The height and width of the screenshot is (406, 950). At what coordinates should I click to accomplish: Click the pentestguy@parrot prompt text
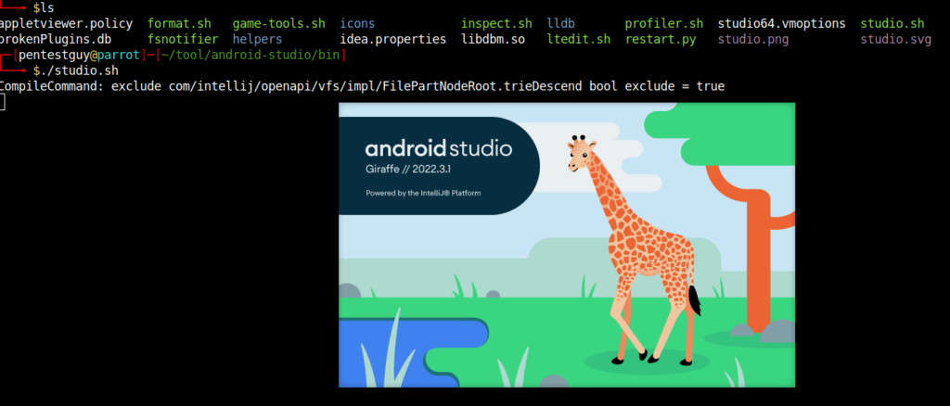pos(79,56)
